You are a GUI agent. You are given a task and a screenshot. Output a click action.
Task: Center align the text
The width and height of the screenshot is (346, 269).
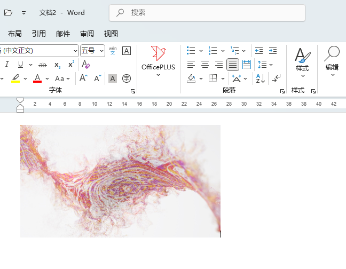tap(205, 65)
